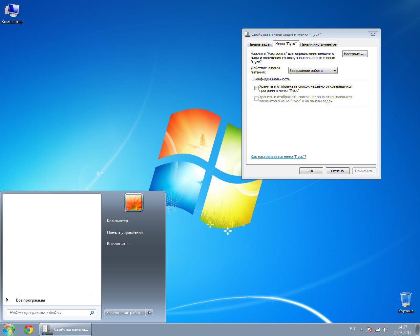Open the Компьютер desktop icon

click(12, 13)
